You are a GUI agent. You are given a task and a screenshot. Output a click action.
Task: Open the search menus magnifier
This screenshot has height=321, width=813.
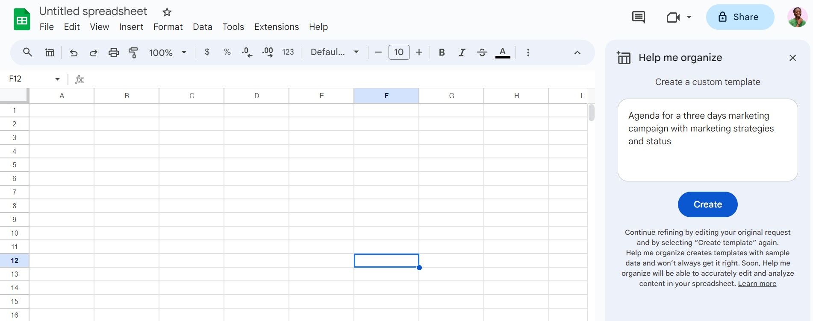pos(27,53)
